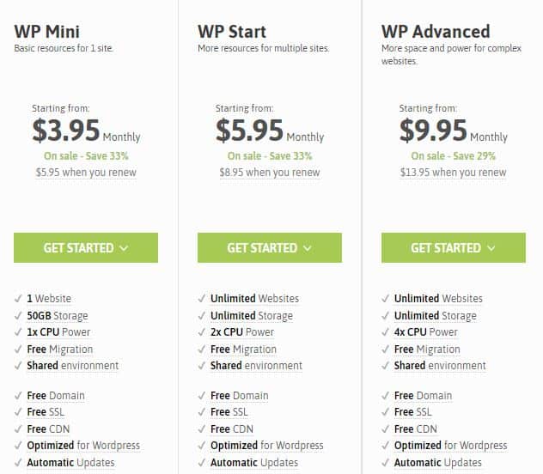Click Optimized for Wordpress under WP Mini
This screenshot has height=474, width=543.
tap(83, 446)
